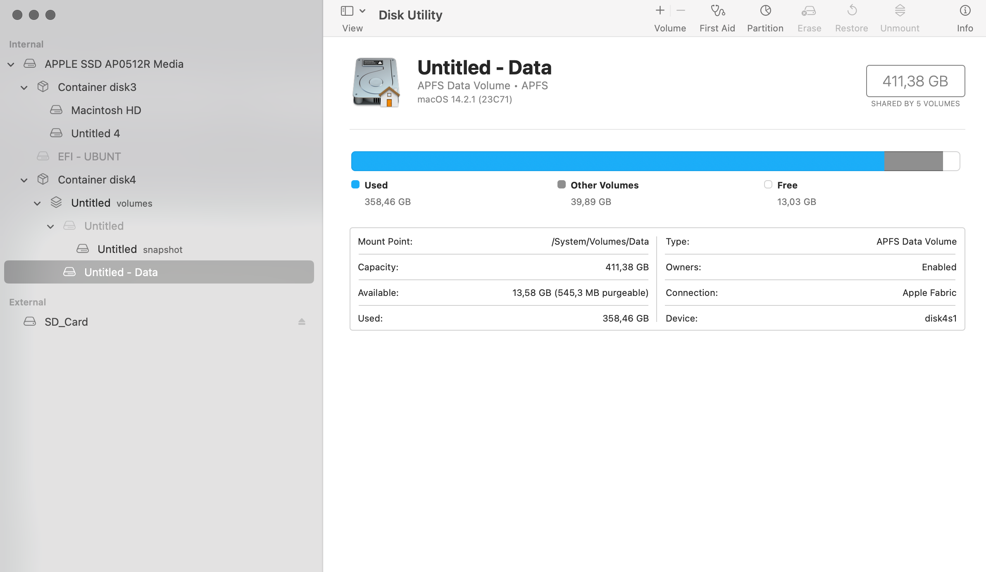Screen dimensions: 986x572
Task: Click the Untitled - Data drive image
Action: [x=376, y=82]
